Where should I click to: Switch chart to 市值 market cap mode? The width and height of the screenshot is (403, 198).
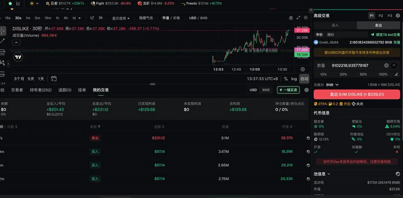pos(166,18)
